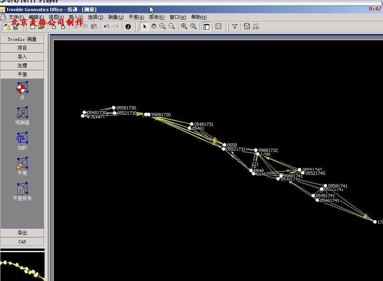Click the overview map thumbnail
The width and height of the screenshot is (383, 281).
22,266
